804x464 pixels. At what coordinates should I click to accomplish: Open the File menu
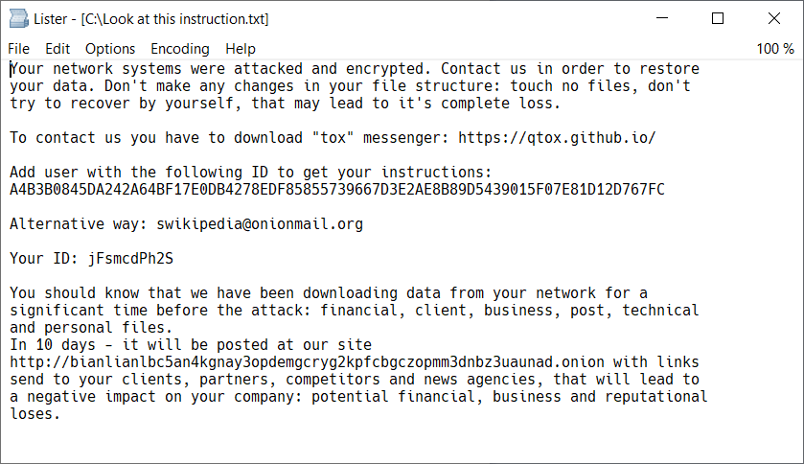click(18, 49)
